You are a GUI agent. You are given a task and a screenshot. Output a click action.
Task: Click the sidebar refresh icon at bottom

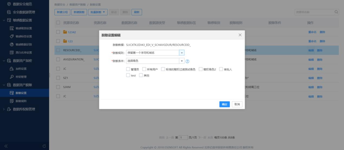(x=44, y=146)
